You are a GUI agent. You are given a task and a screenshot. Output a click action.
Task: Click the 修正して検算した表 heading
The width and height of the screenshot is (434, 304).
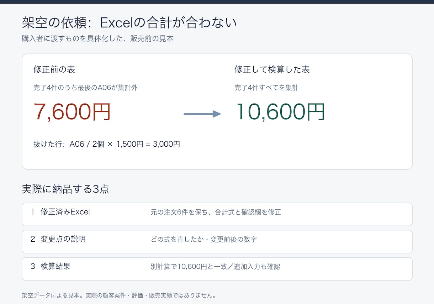point(272,69)
